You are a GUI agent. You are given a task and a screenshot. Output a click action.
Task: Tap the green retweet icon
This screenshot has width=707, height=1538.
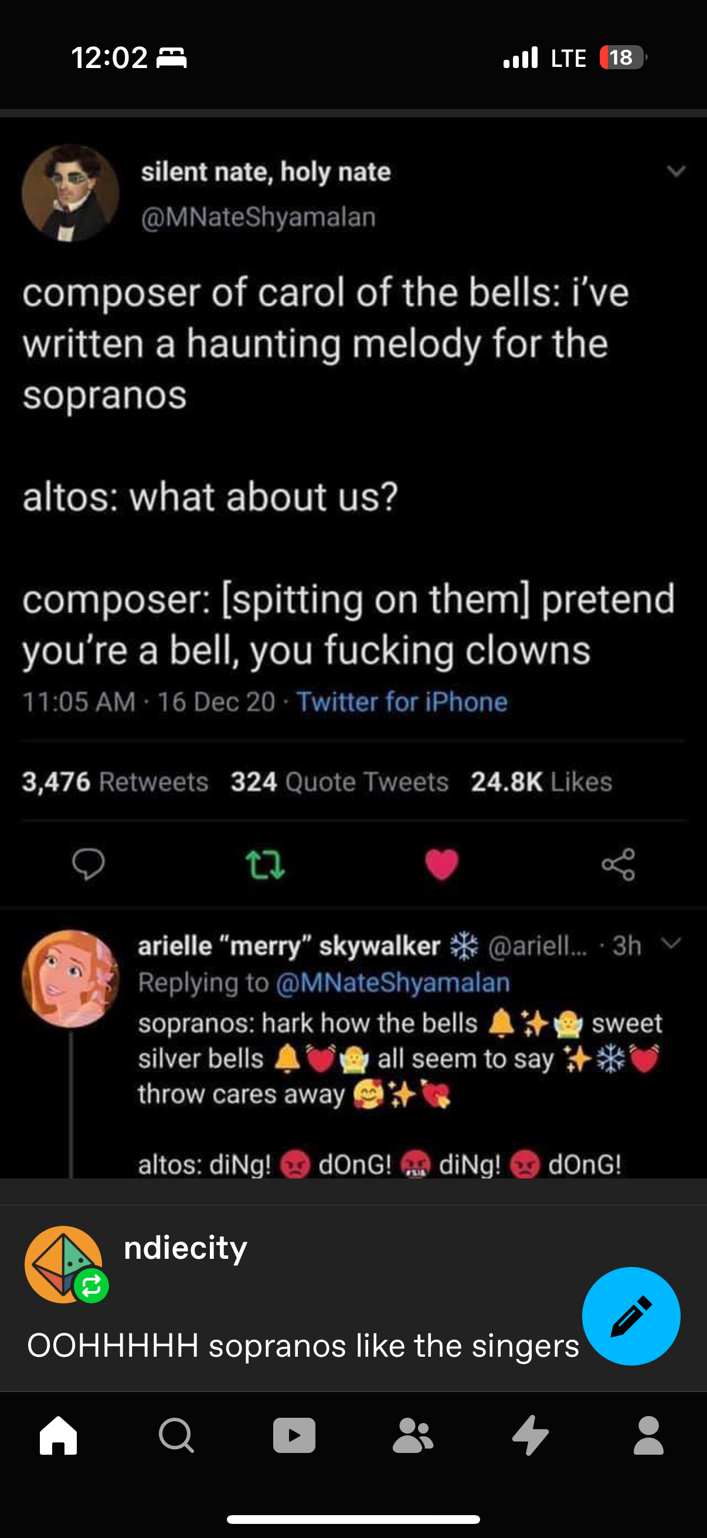(265, 865)
